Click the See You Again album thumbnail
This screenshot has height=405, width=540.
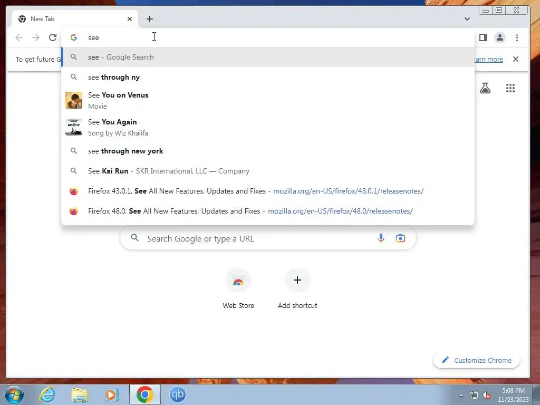(x=74, y=127)
